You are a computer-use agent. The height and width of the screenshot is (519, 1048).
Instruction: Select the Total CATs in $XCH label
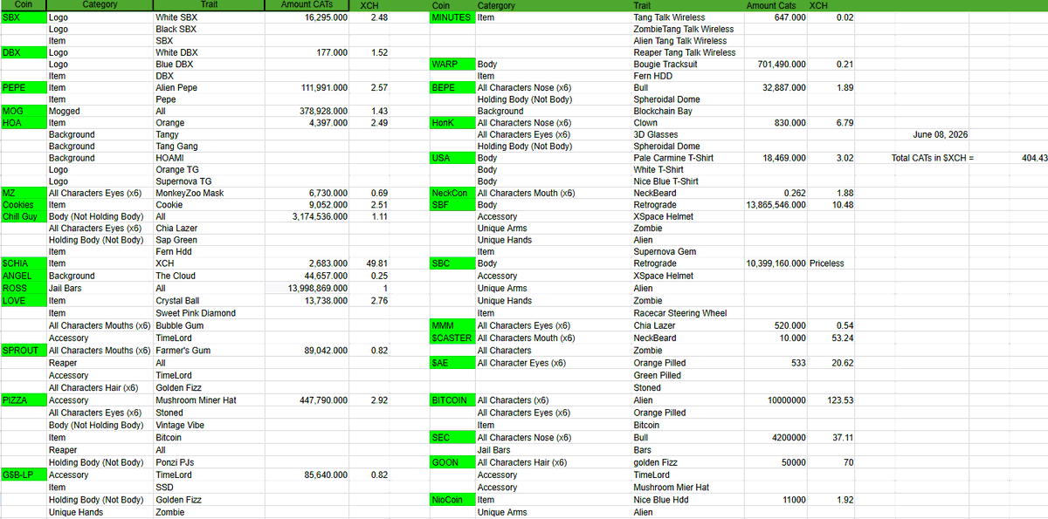pos(932,158)
